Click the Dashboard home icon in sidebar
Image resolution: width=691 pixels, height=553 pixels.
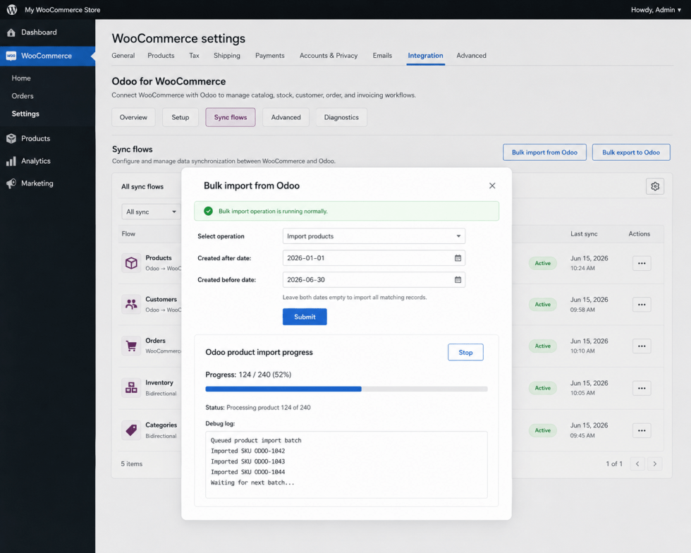11,32
